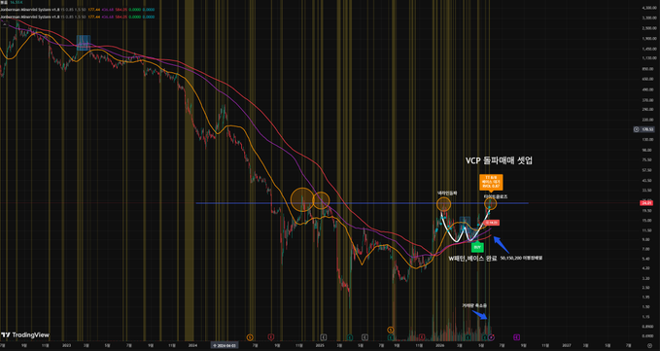Click the 2024-04-03 date label on time axis
Image resolution: width=660 pixels, height=351 pixels.
click(224, 345)
